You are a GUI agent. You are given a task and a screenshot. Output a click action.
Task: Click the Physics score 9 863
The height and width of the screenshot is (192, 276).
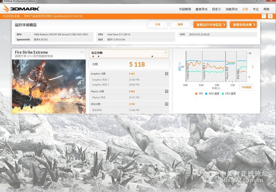pos(132,91)
